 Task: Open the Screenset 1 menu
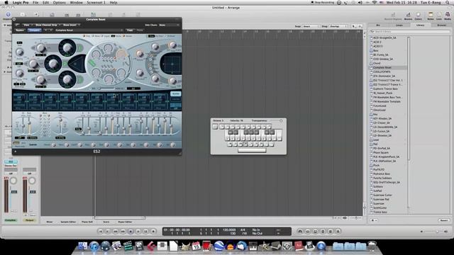click(96, 3)
